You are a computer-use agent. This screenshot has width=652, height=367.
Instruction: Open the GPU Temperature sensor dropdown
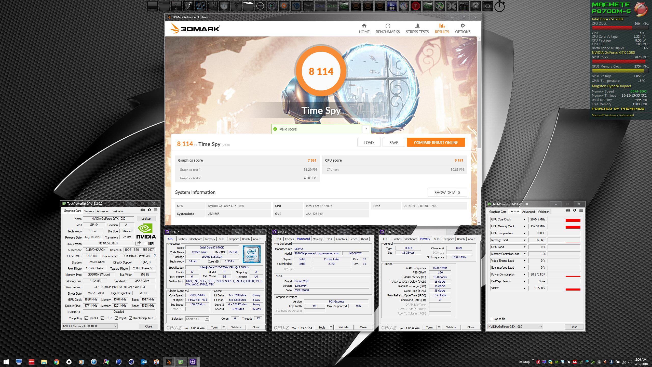coord(524,233)
